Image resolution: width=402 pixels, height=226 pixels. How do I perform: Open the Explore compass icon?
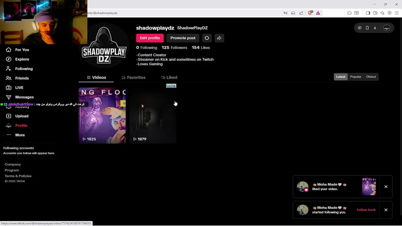[9, 59]
